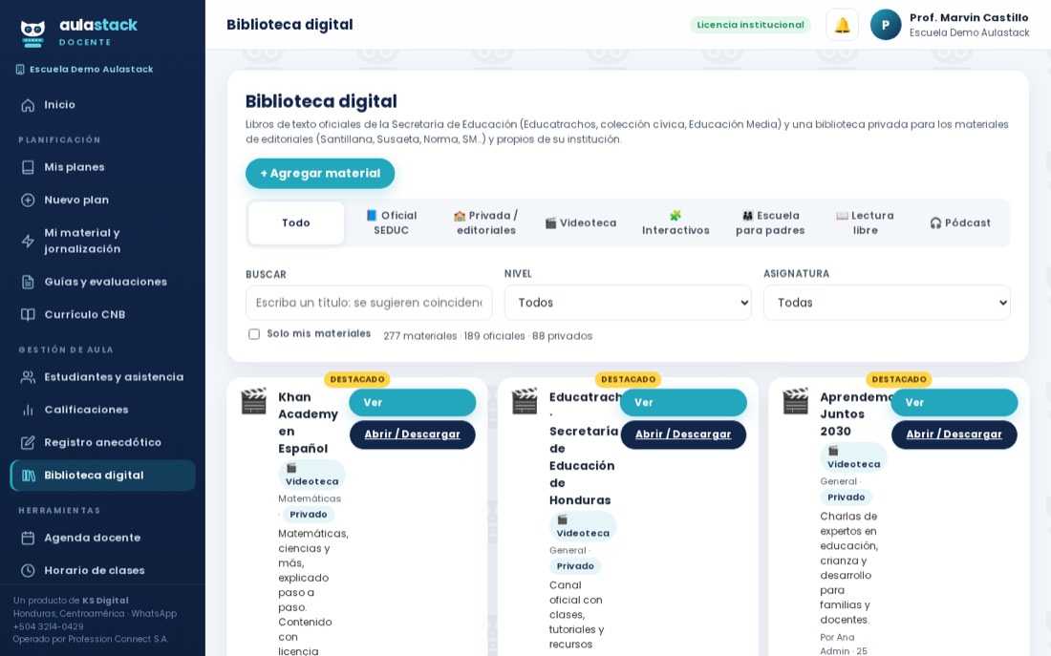Open the notifications bell
The image size is (1051, 656).
pyautogui.click(x=842, y=25)
